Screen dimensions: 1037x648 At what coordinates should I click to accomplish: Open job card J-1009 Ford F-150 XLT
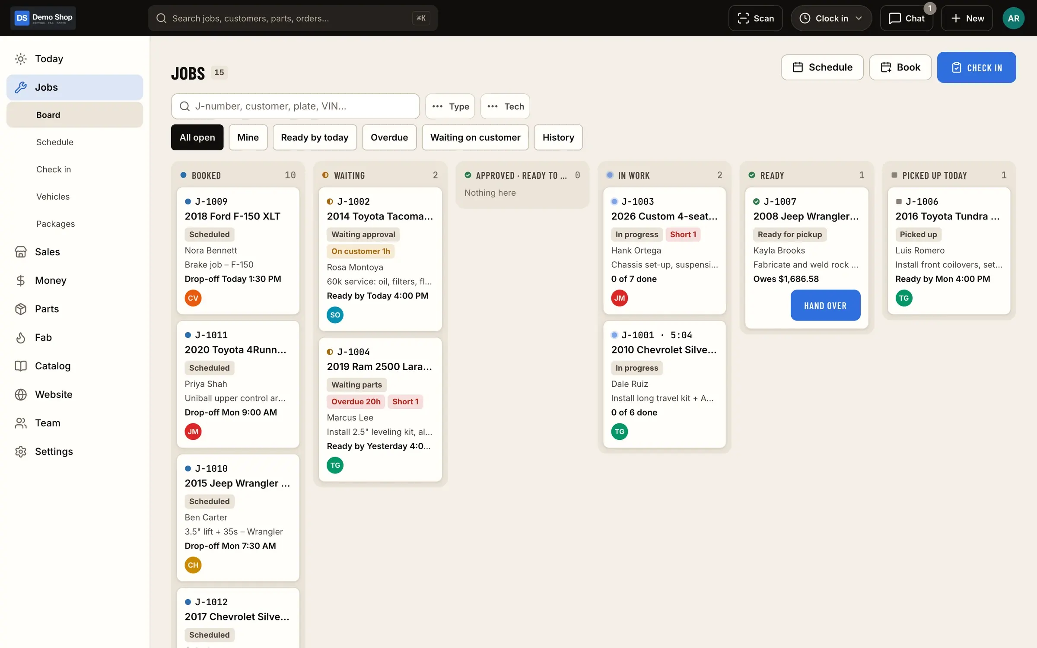point(238,251)
